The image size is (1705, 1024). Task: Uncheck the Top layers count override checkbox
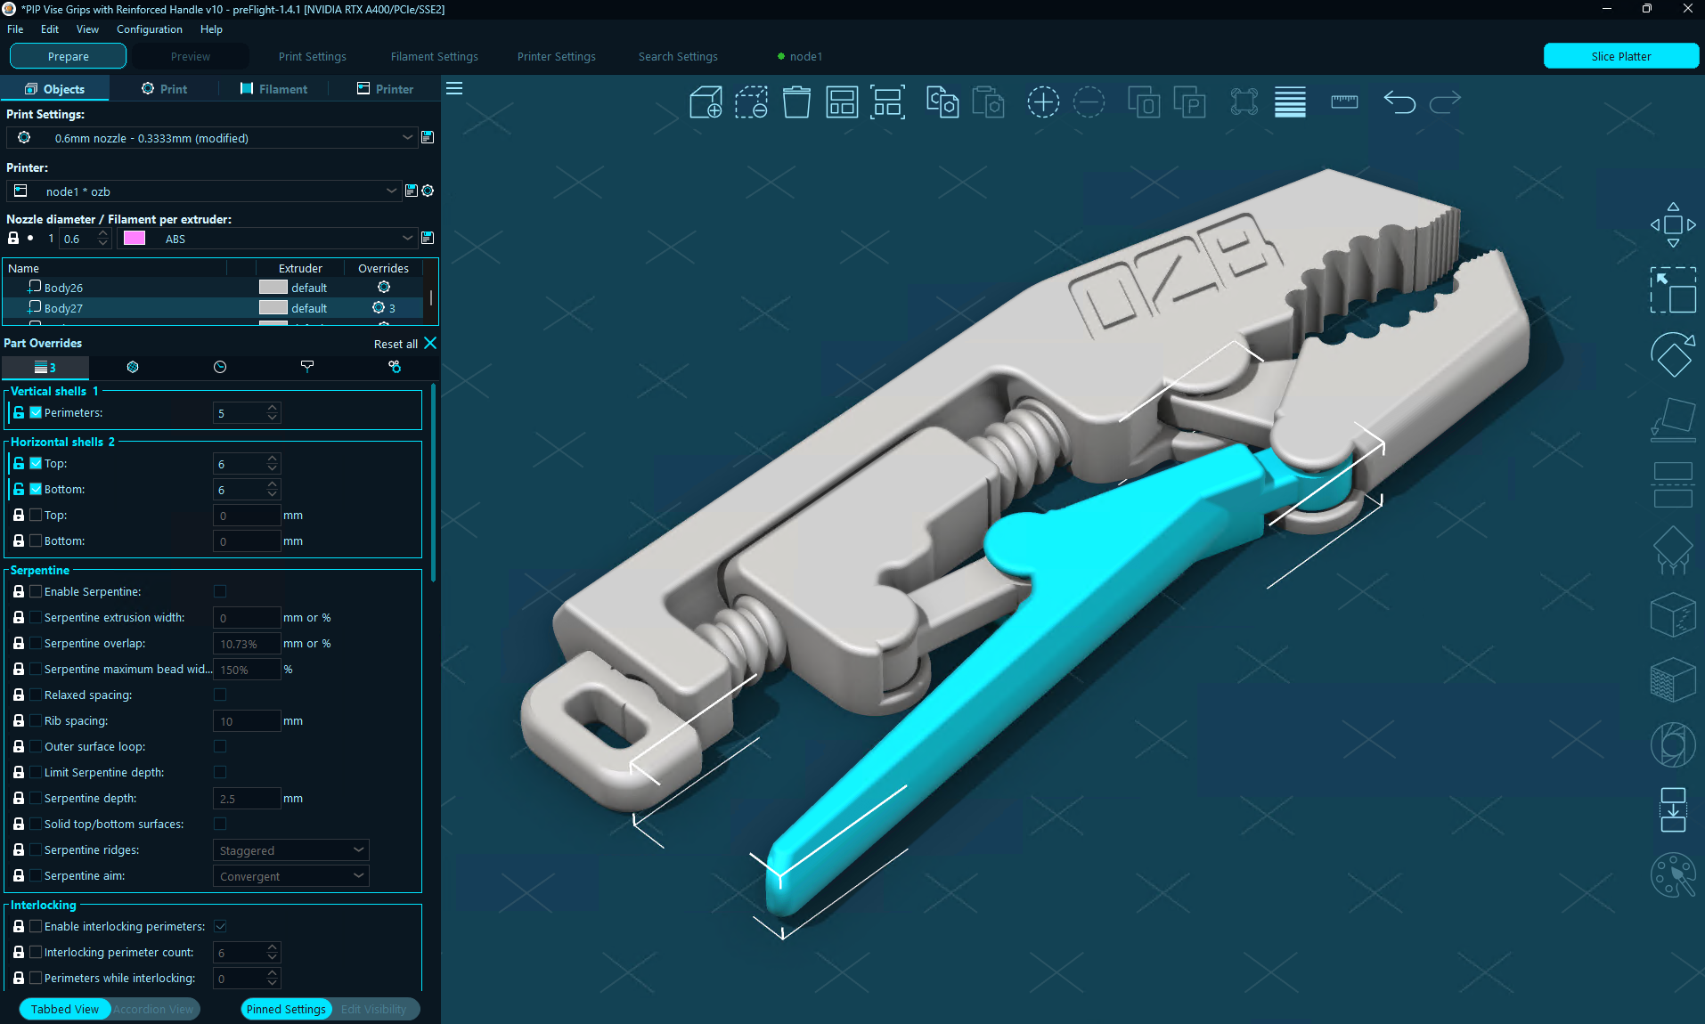(36, 463)
